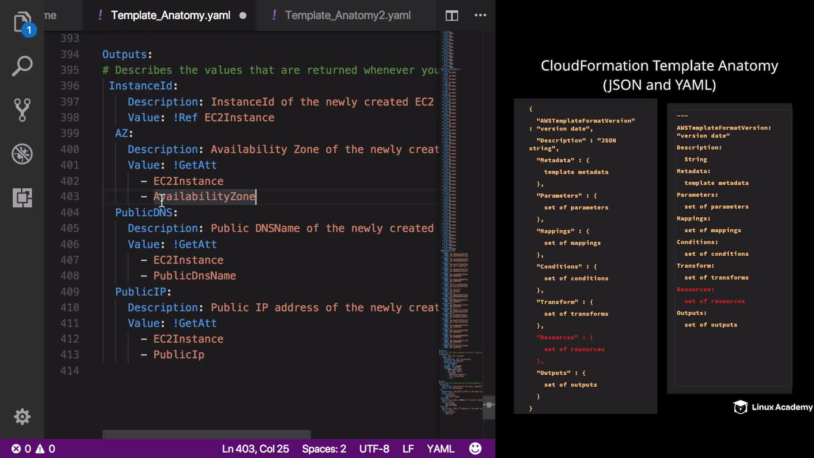Open the Spaces: 2 indentation selector
The height and width of the screenshot is (458, 814).
pos(324,449)
